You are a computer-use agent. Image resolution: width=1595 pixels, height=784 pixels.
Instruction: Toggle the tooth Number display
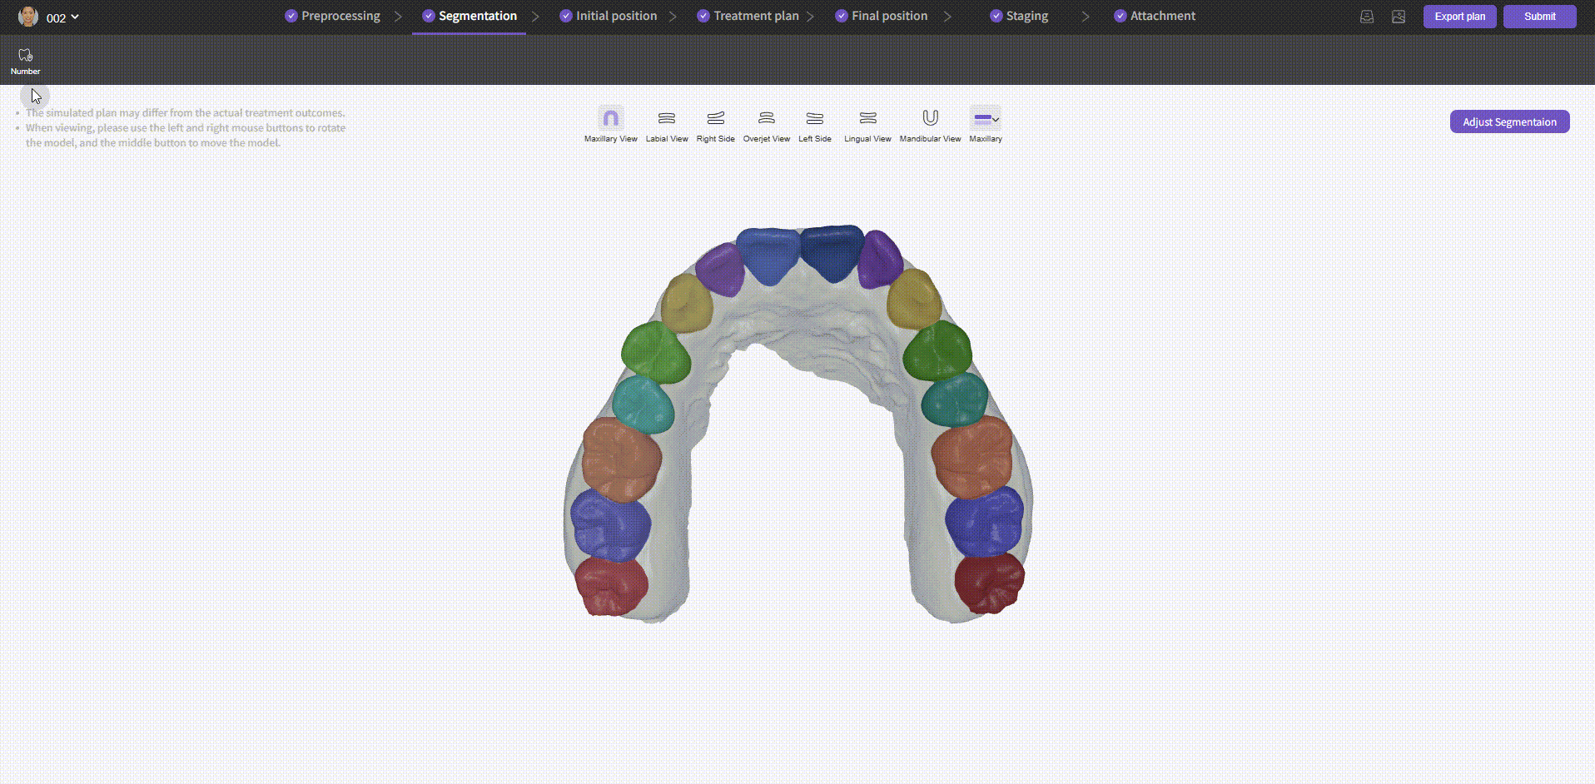click(25, 61)
